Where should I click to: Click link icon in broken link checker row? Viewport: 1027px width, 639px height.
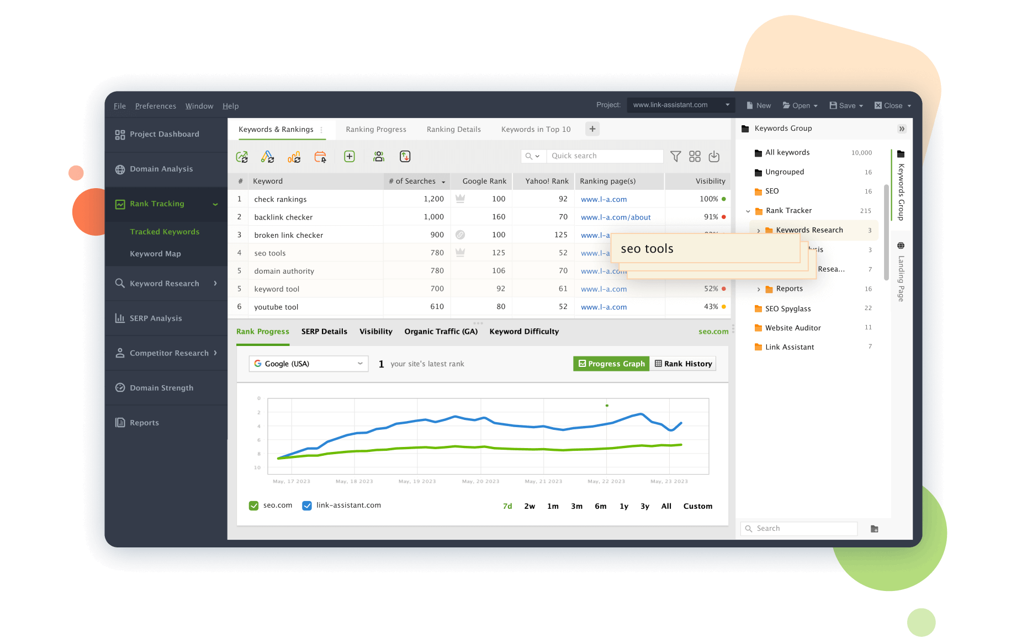point(460,235)
